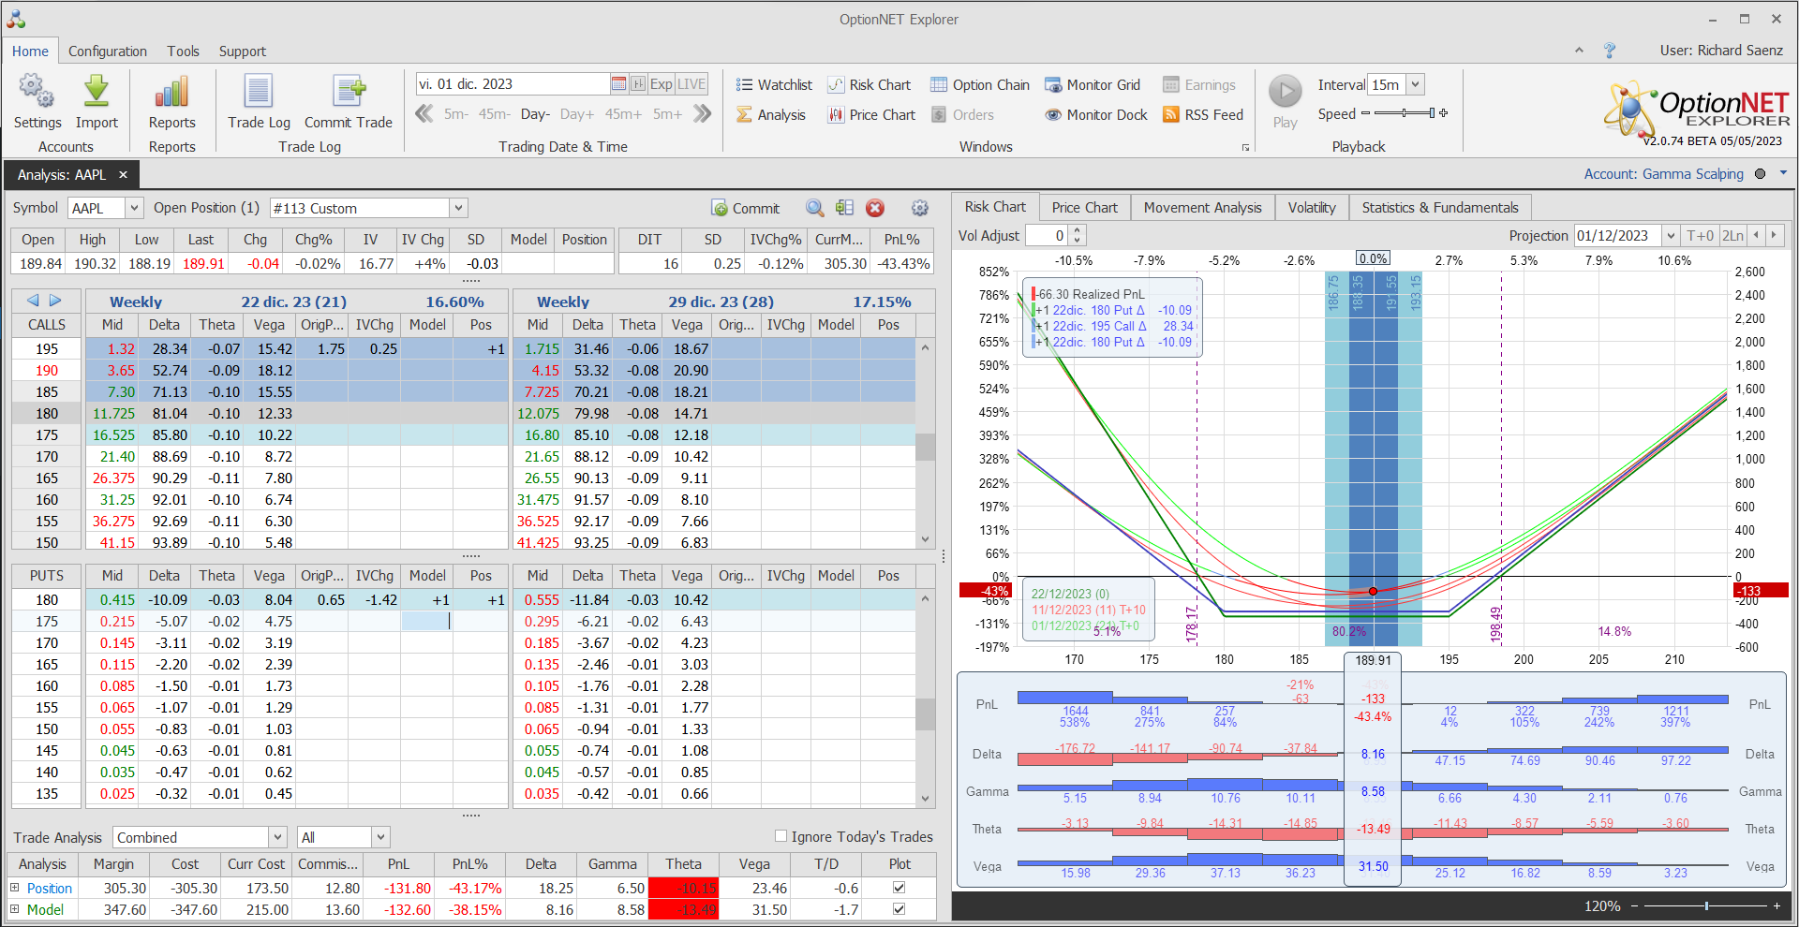Click the Commit Trade ribbon icon
Screen dimensions: 1799x927
click(349, 92)
